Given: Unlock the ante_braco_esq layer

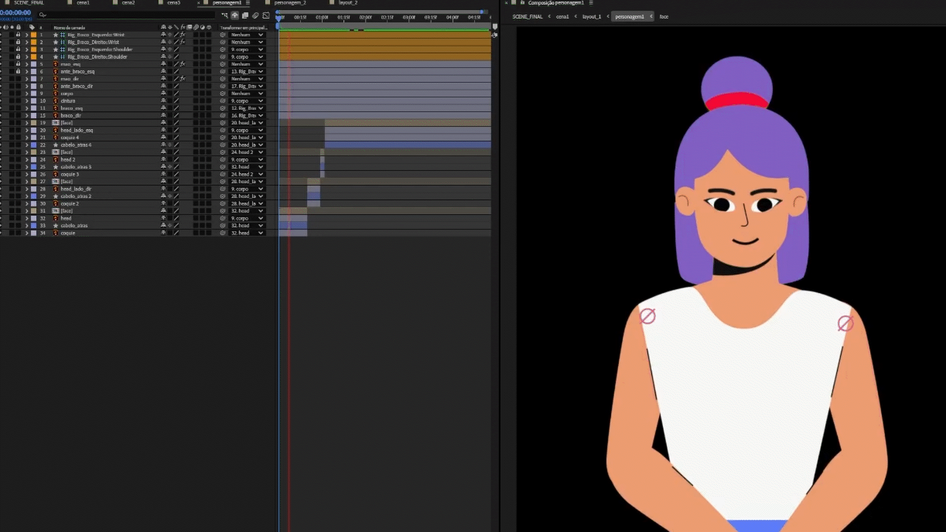Looking at the screenshot, I should (x=18, y=71).
